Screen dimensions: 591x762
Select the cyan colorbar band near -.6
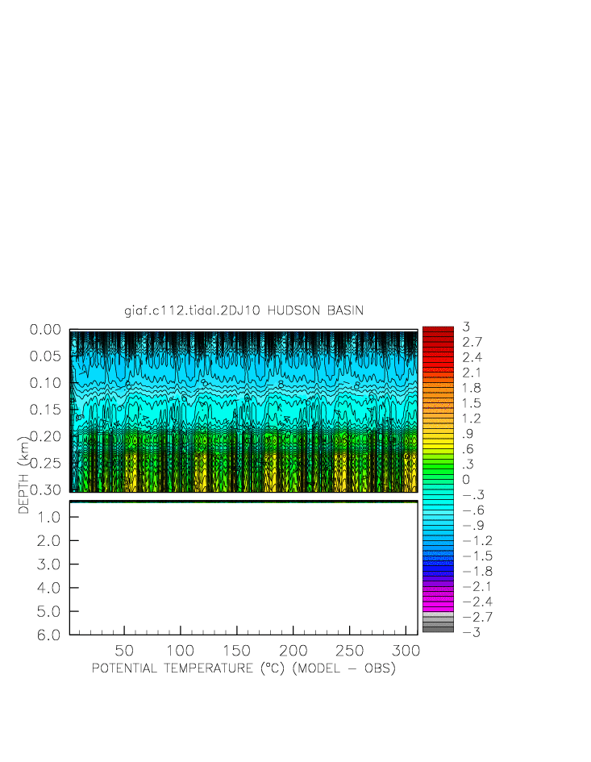[438, 510]
